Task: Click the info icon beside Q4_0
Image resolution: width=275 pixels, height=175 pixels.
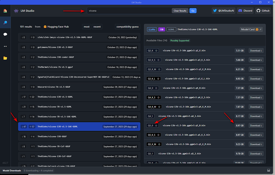Action: pyautogui.click(x=156, y=88)
